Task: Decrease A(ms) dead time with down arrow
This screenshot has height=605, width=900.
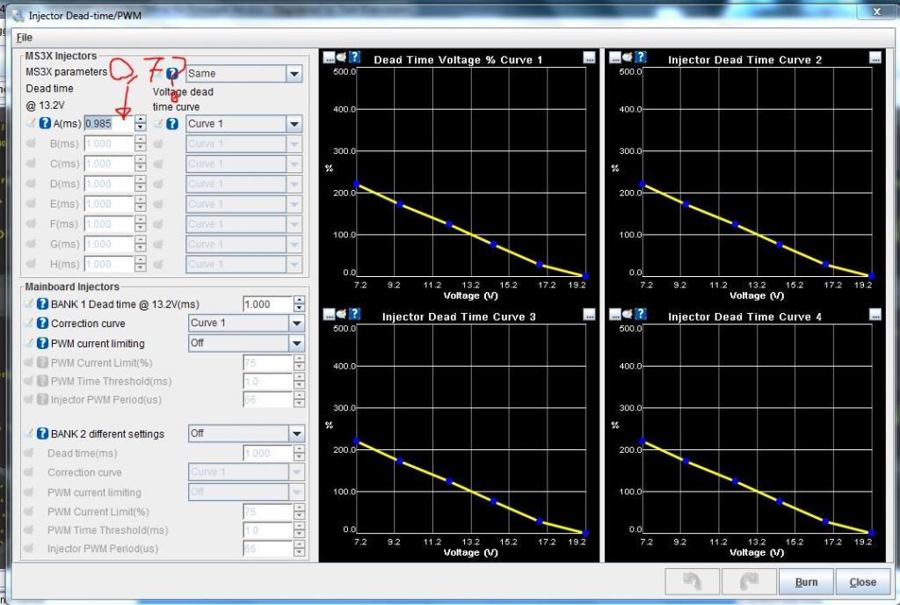Action: coord(140,128)
